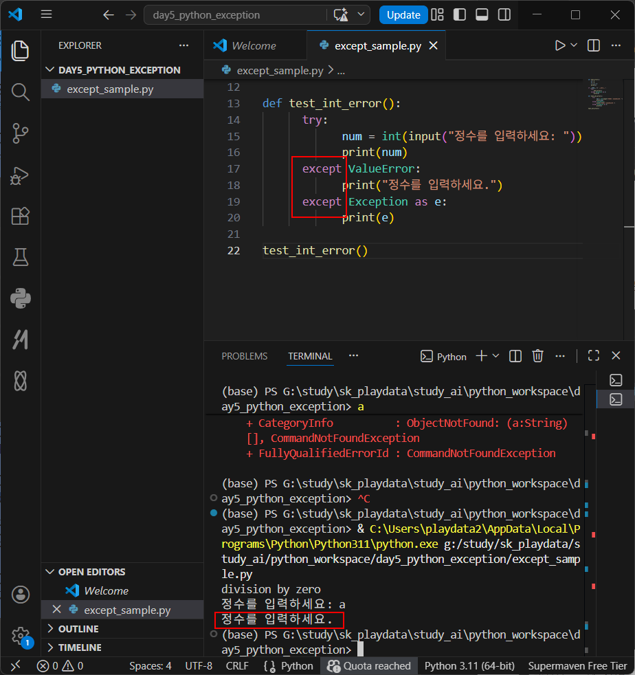Open the Search view in activity bar

pyautogui.click(x=20, y=92)
